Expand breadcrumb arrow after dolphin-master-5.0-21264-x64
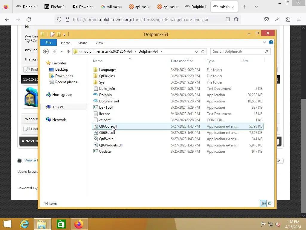The width and height of the screenshot is (306, 230). (x=135, y=52)
